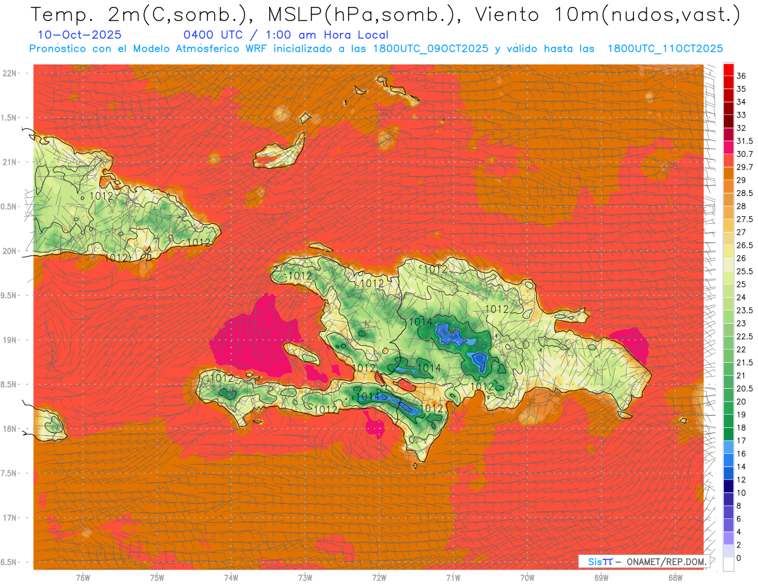Click legend value '28.5'
Viewport: 758px width, 586px height.
pos(745,193)
